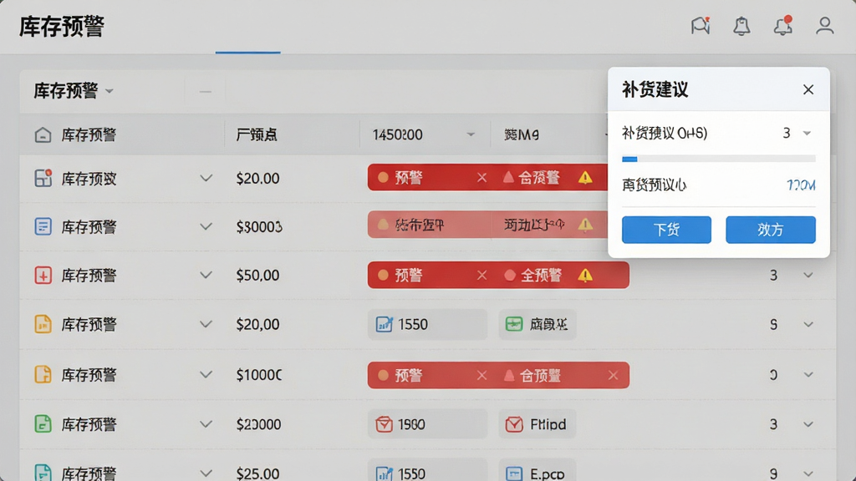This screenshot has width=856, height=481.
Task: Open the user profile icon
Action: tap(824, 26)
